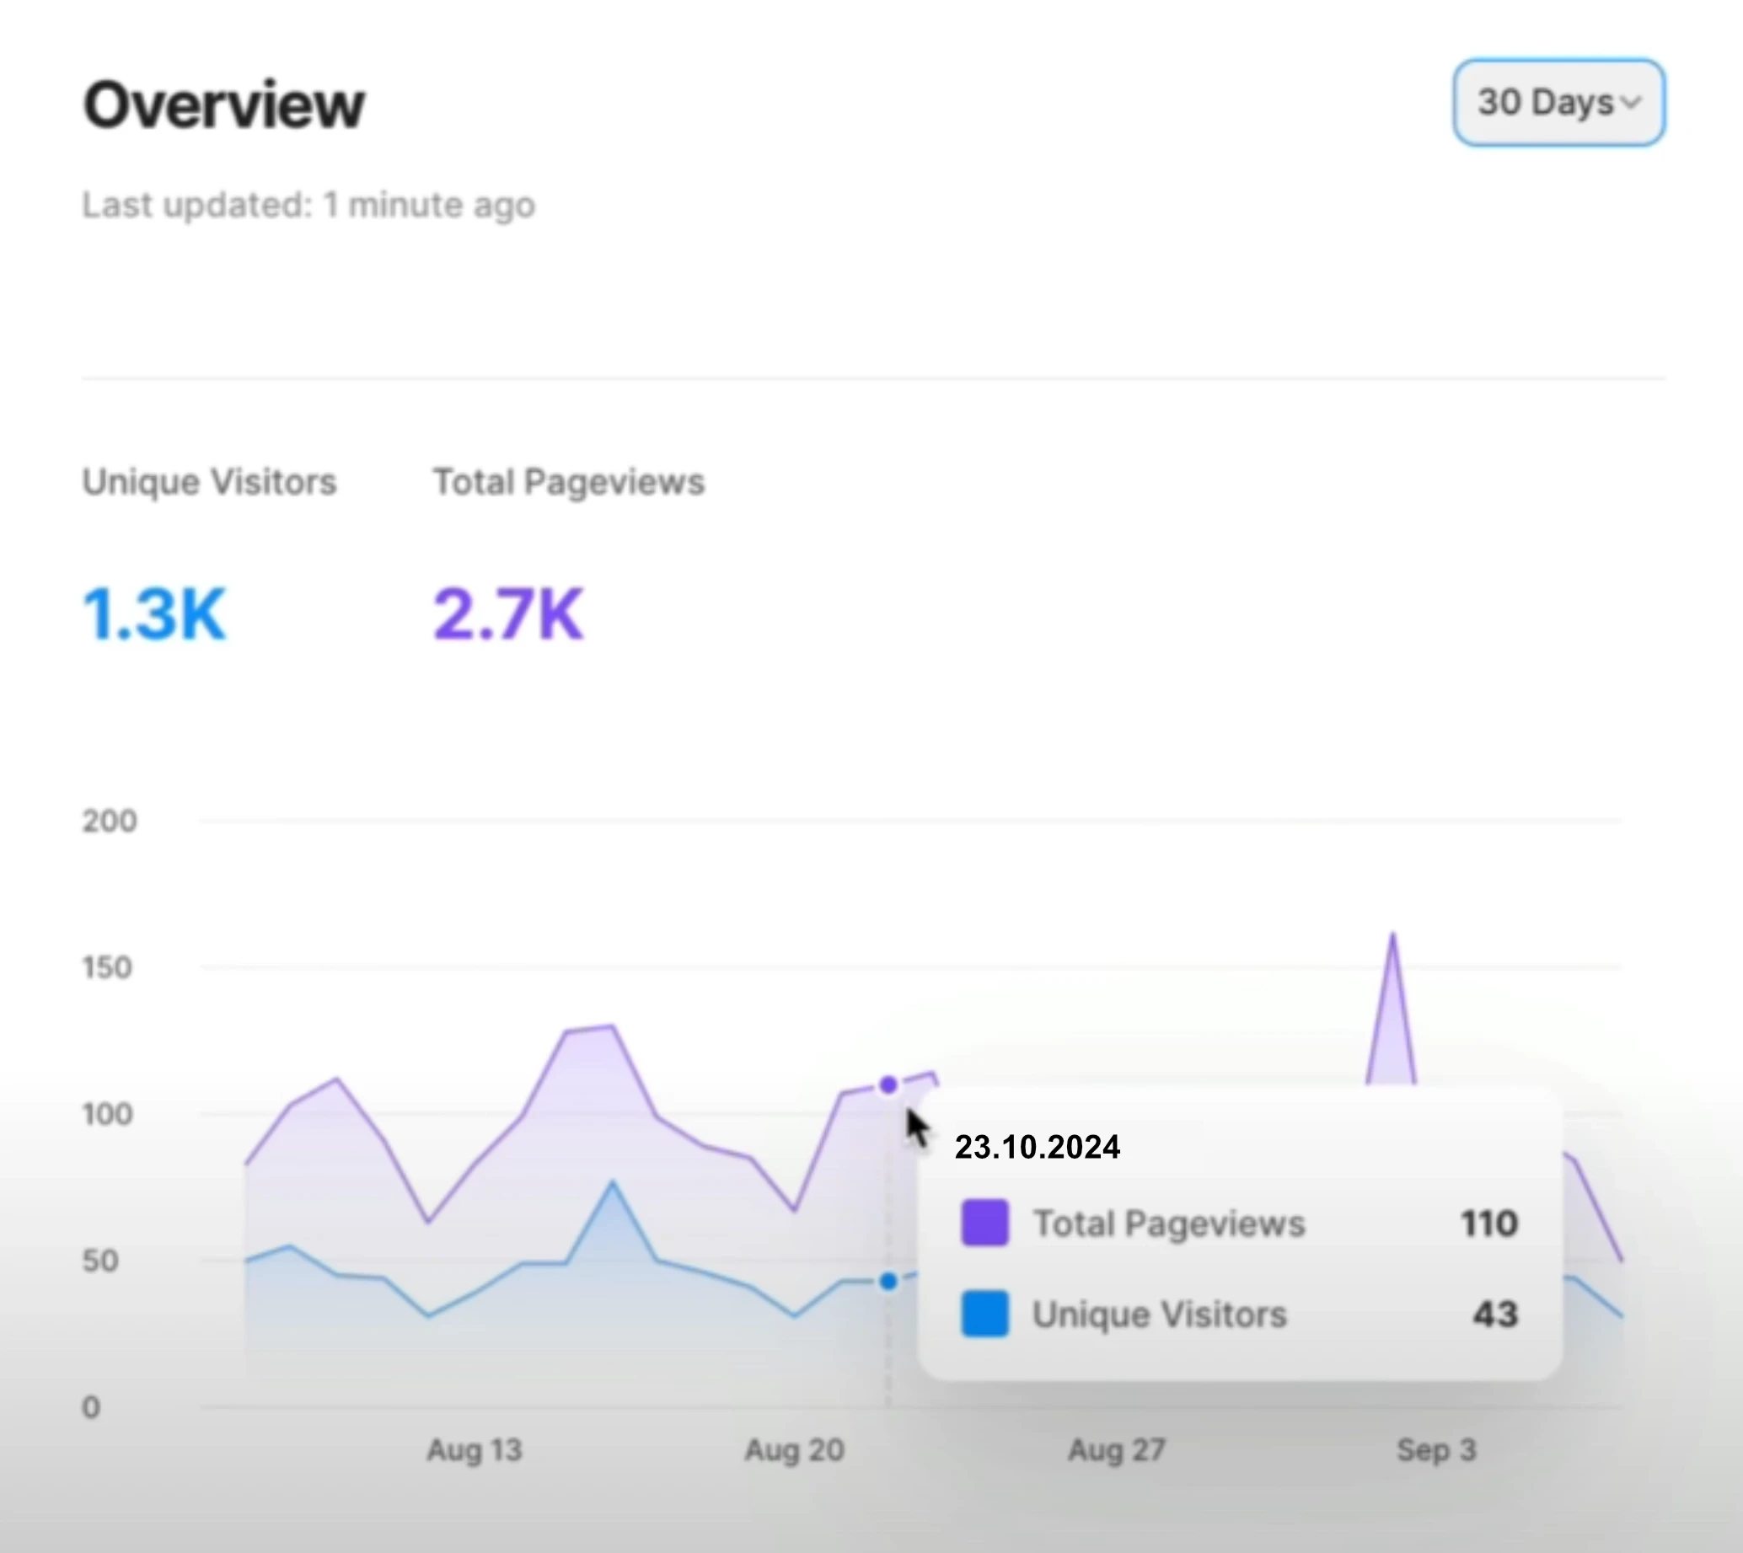This screenshot has height=1553, width=1743.
Task: Click the tooltip date 23.10.2024
Action: click(1037, 1147)
